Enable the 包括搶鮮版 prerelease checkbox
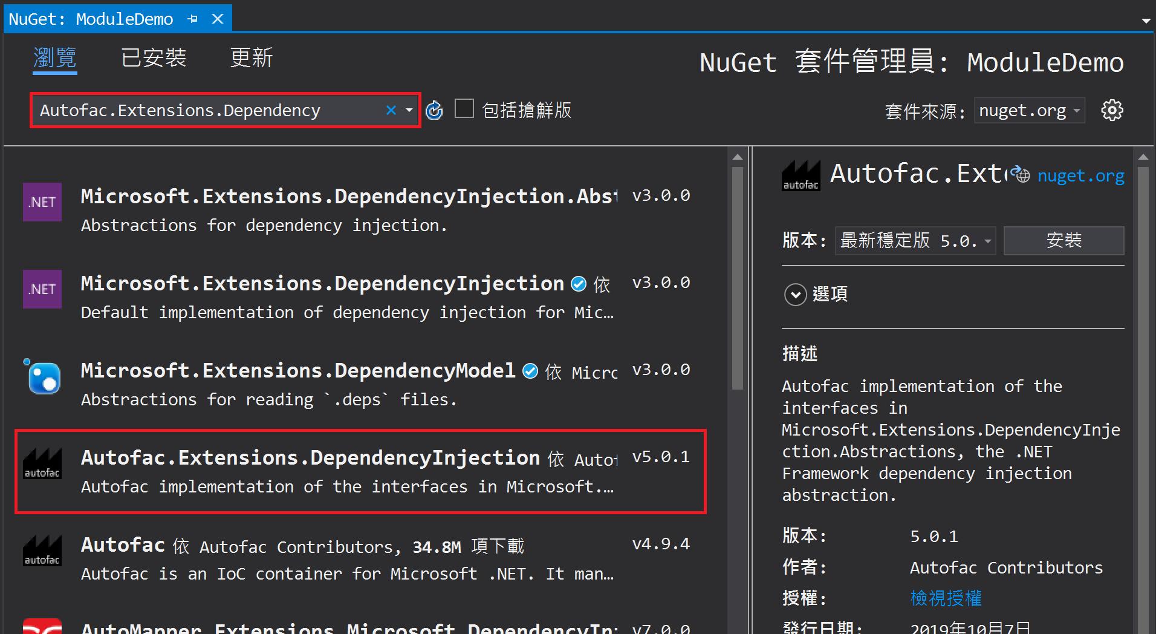1156x634 pixels. tap(464, 109)
